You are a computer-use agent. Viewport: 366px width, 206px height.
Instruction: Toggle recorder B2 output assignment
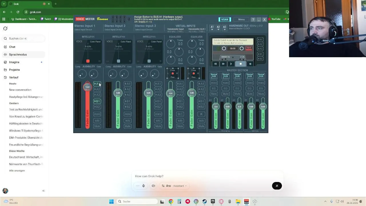coord(260,59)
